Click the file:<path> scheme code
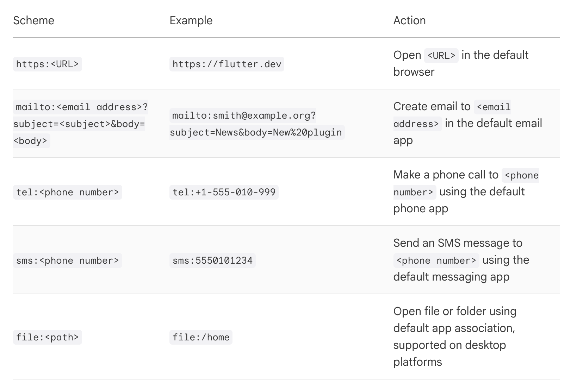 pyautogui.click(x=48, y=337)
